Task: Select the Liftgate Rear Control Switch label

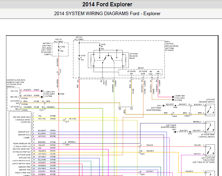Action: pyautogui.click(x=206, y=136)
